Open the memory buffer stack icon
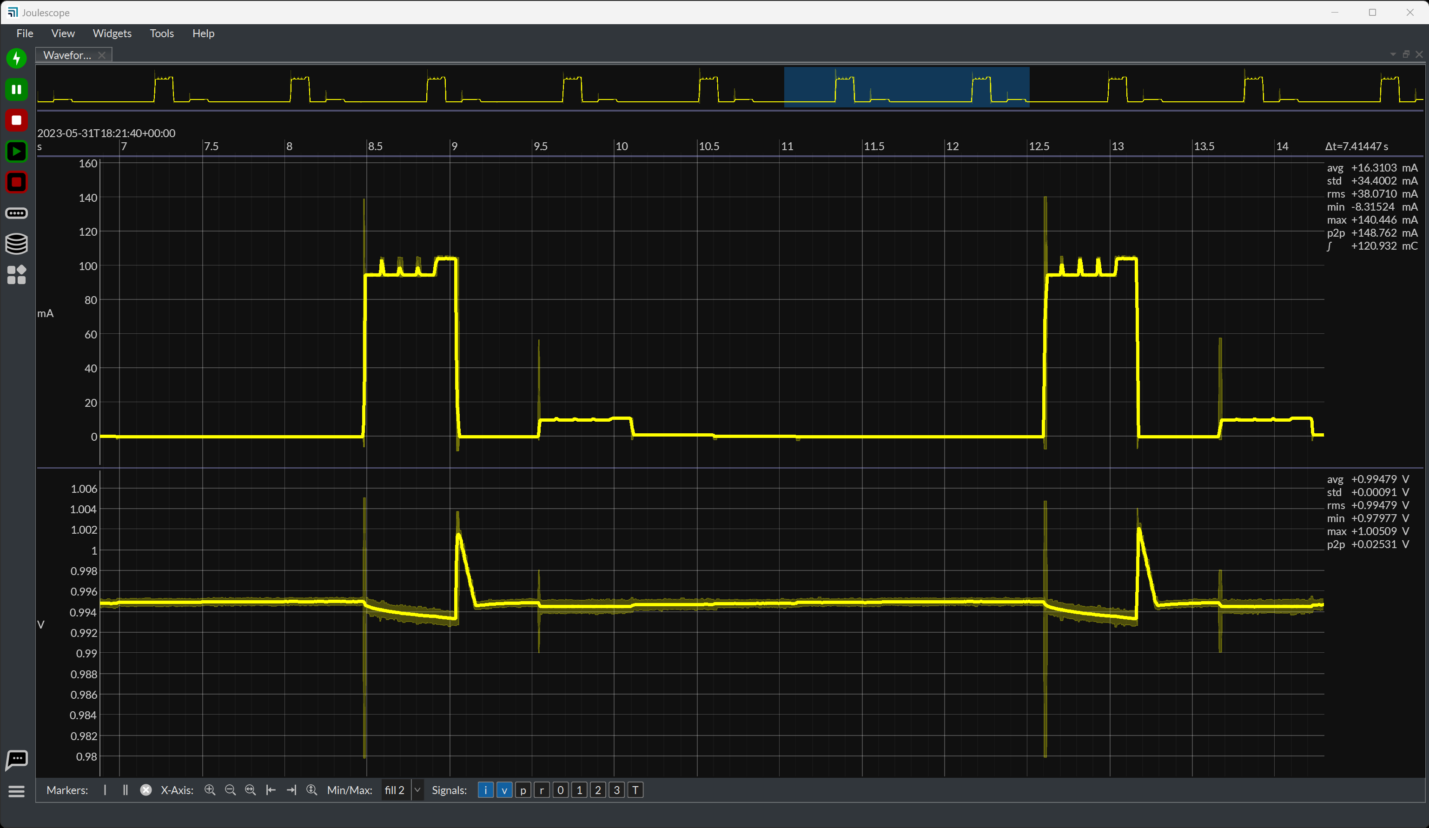The image size is (1429, 828). [16, 244]
